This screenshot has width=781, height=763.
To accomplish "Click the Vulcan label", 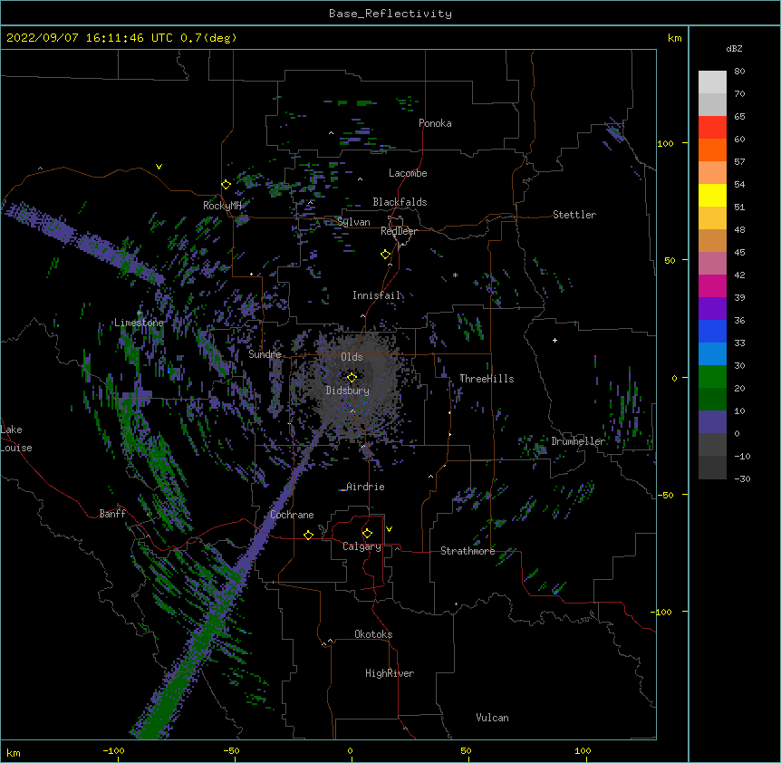I will (x=492, y=718).
